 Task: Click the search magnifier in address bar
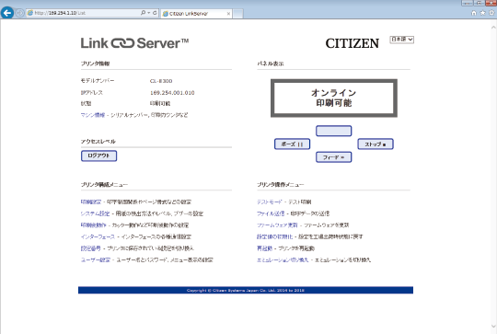(x=143, y=13)
